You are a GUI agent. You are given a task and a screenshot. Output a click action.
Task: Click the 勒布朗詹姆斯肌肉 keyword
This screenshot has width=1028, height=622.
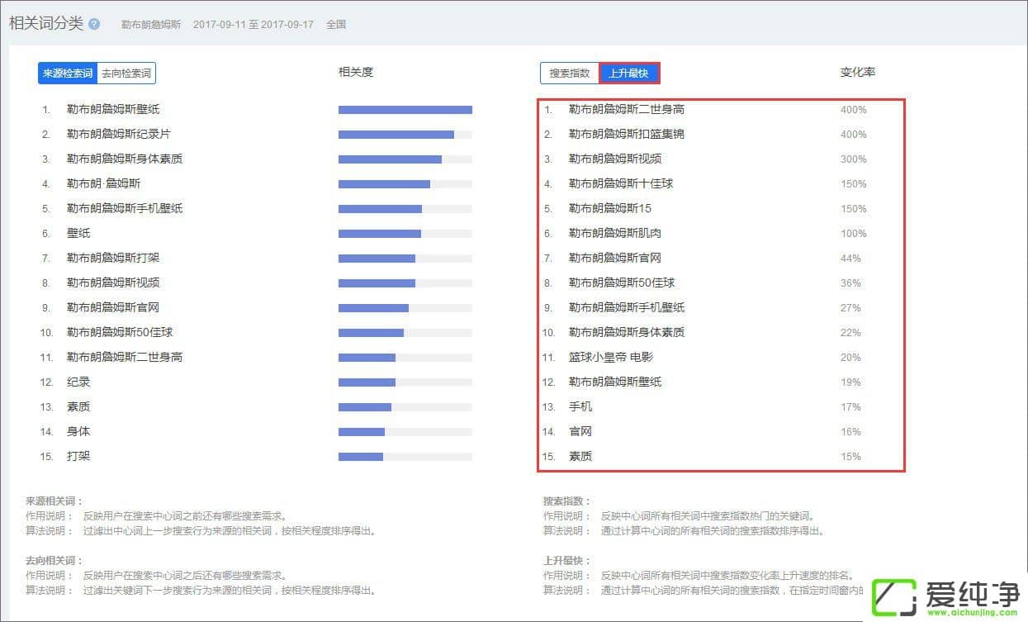[x=614, y=233]
